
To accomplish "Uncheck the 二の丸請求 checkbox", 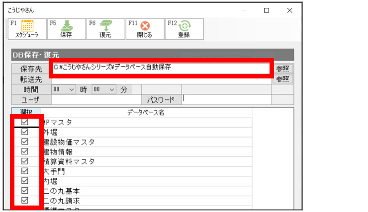I will click(x=25, y=200).
